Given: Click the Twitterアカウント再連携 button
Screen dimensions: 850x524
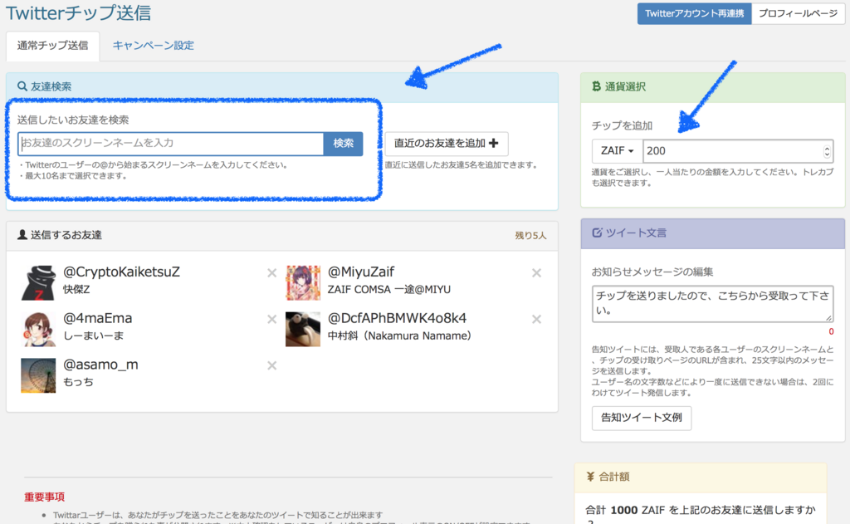Looking at the screenshot, I should coord(695,13).
